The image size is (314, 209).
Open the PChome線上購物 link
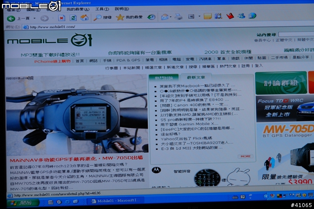[x=52, y=61]
